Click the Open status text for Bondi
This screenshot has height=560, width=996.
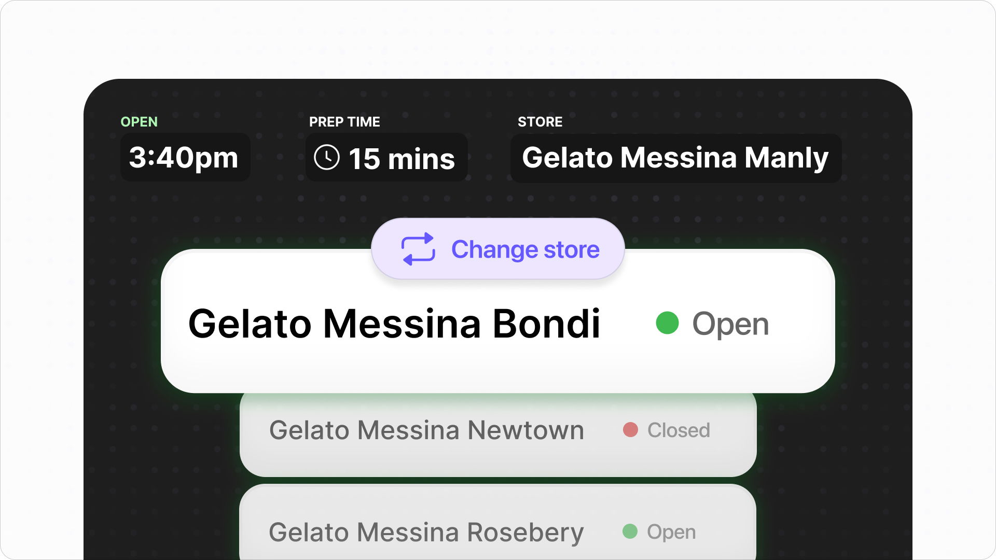[730, 324]
